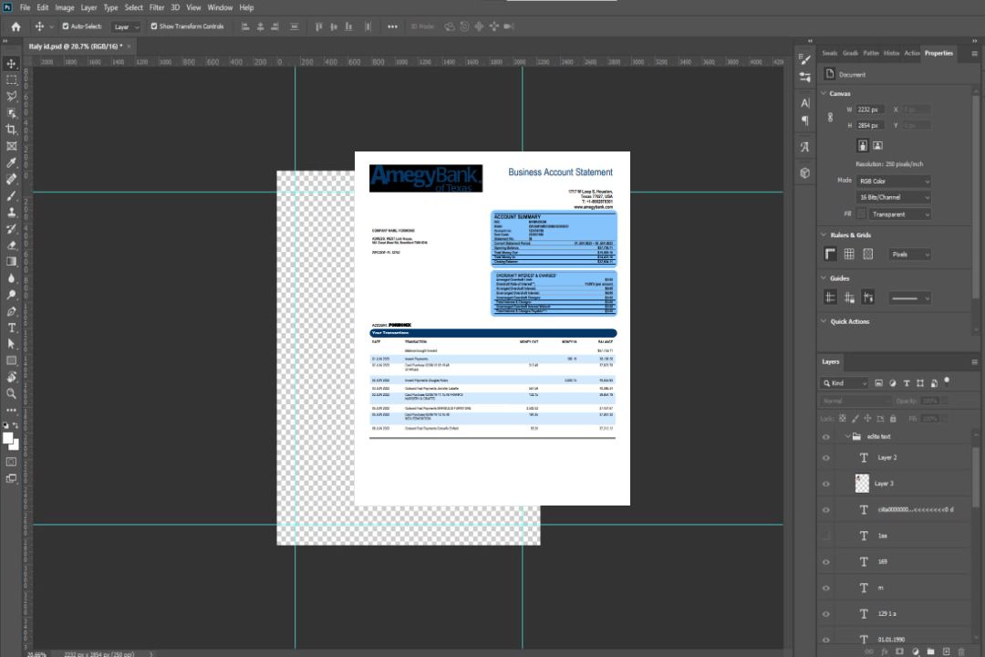Hide the '129 1 a' text layer
The image size is (985, 657).
[x=826, y=614]
